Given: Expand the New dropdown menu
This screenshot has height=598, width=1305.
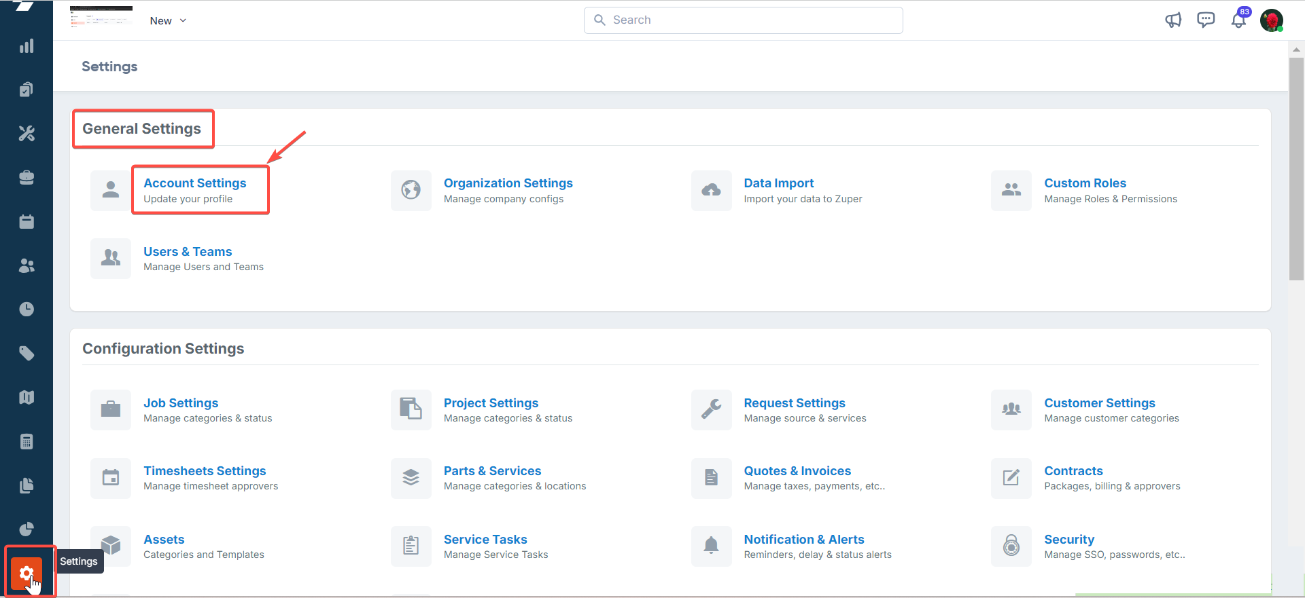Looking at the screenshot, I should coord(168,21).
